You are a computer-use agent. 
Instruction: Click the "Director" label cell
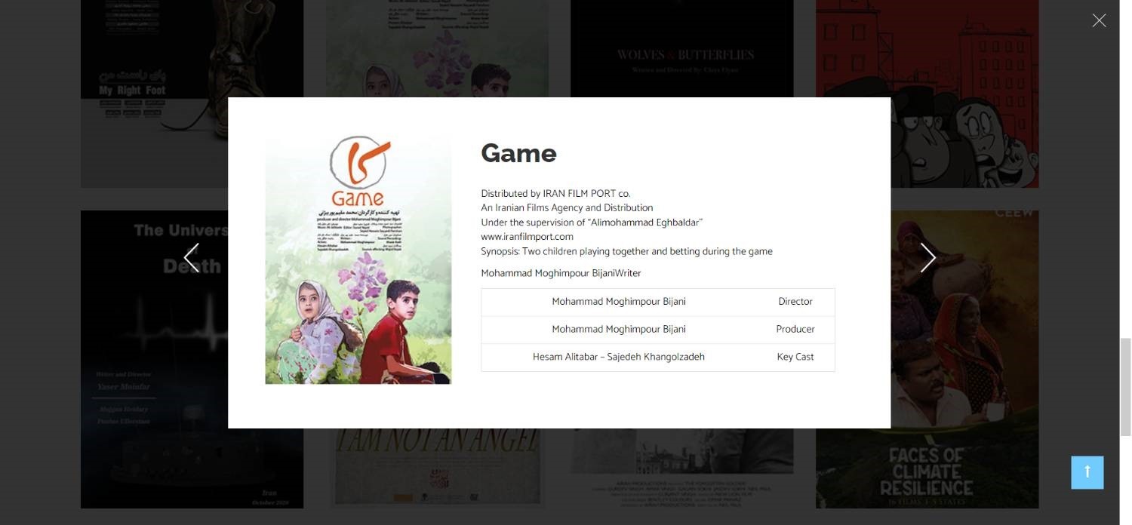pyautogui.click(x=795, y=302)
